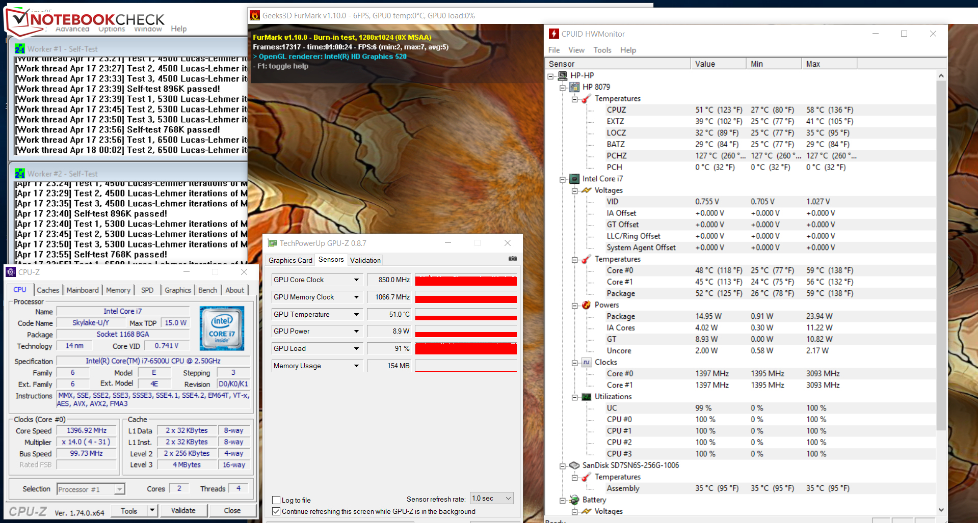Switch to GPU-Z Graphics Card tab
The image size is (978, 523).
pyautogui.click(x=290, y=260)
